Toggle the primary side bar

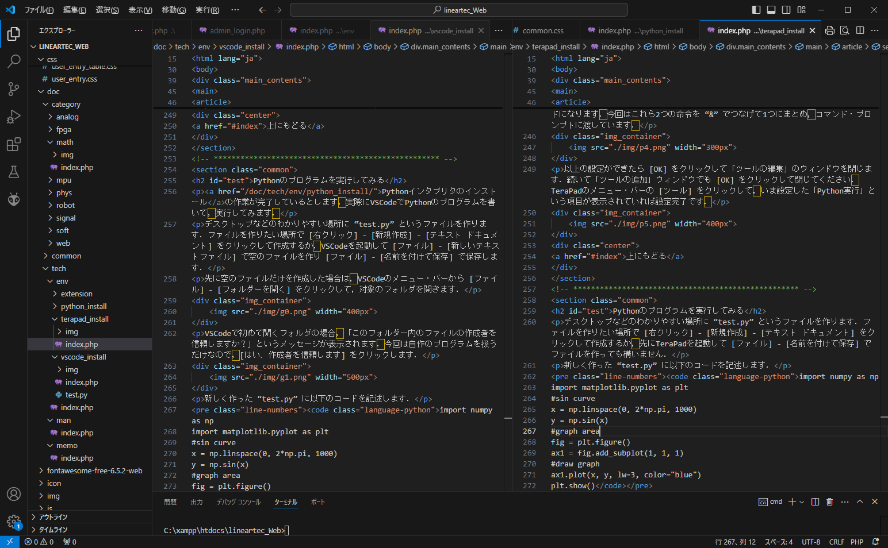756,10
